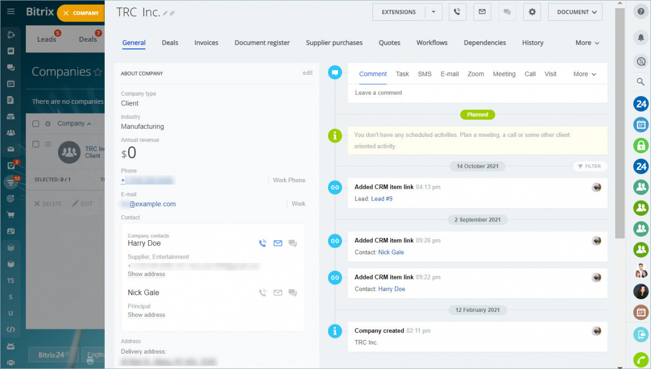Click the phone call button in header
This screenshot has height=369, width=651.
pyautogui.click(x=458, y=12)
